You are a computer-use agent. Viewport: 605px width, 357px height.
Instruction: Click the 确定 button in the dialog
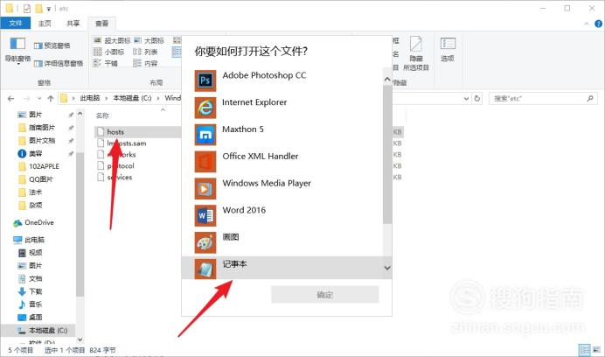(x=325, y=295)
